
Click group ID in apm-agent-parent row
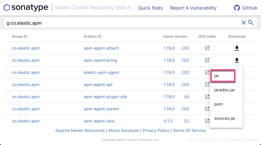click(26, 109)
